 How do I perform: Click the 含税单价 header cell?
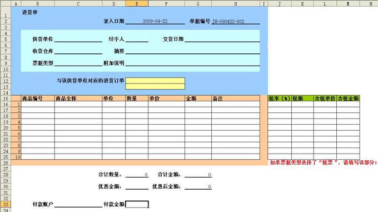325,98
